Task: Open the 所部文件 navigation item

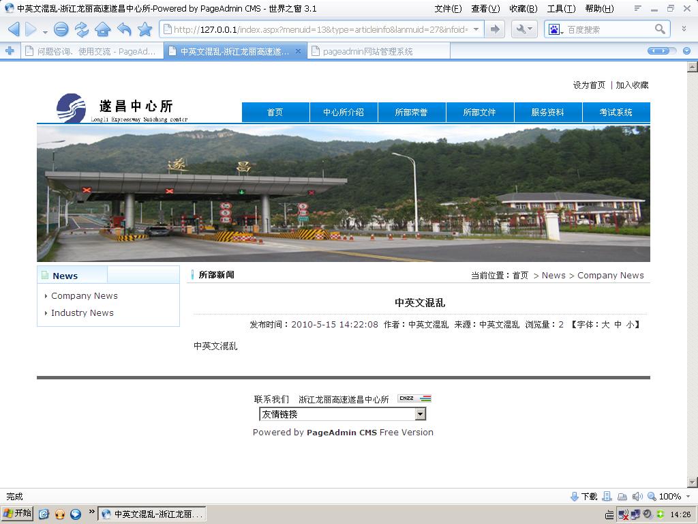Action: (479, 113)
